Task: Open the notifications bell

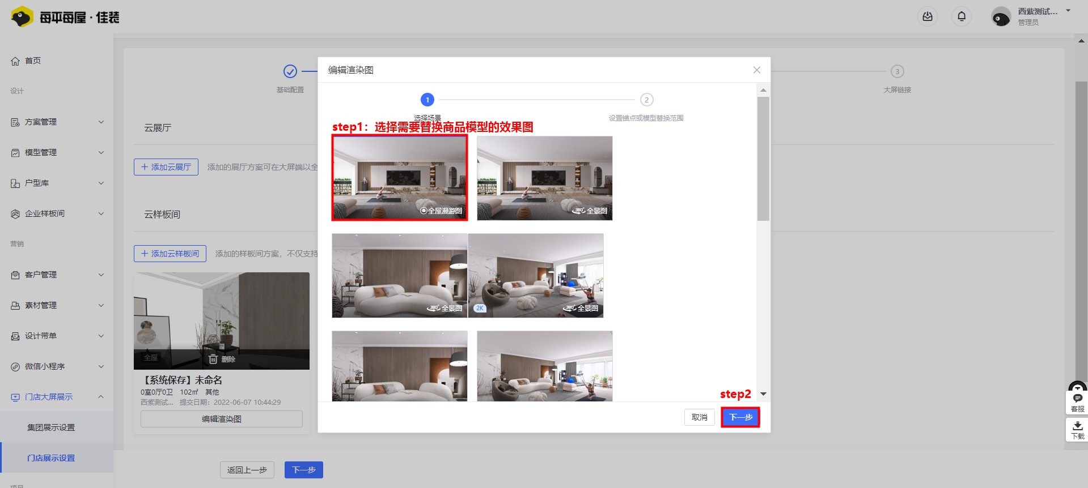Action: [962, 16]
